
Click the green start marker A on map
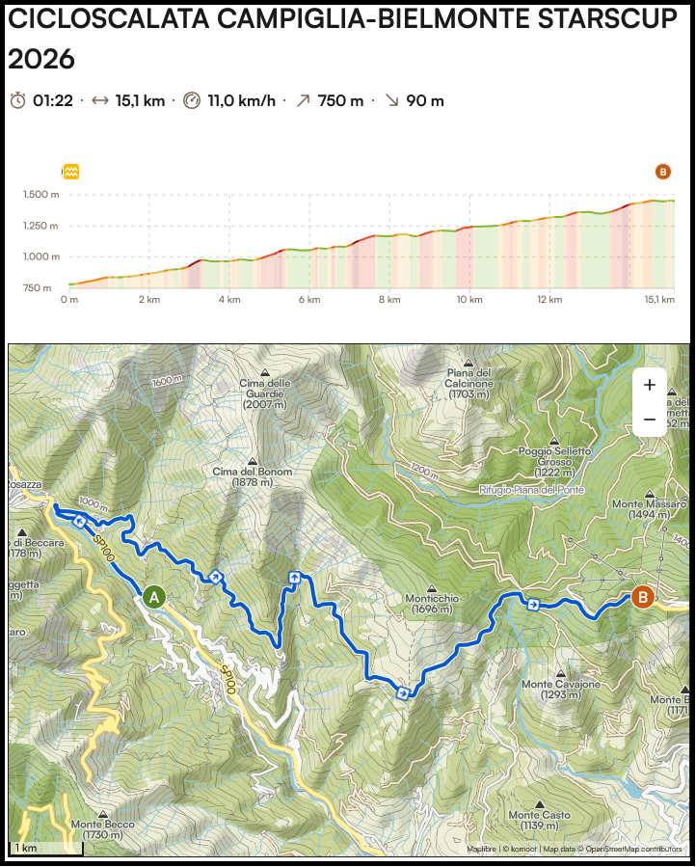pos(153,597)
